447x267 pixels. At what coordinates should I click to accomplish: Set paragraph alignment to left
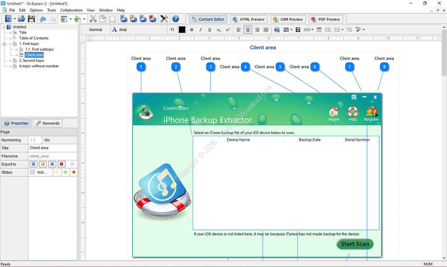click(239, 29)
